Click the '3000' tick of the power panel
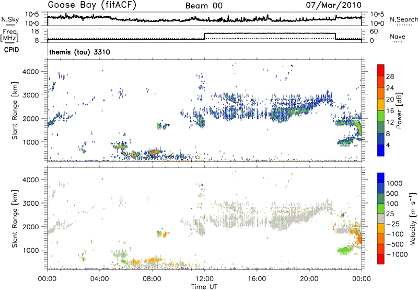The image size is (418, 290). (x=31, y=95)
